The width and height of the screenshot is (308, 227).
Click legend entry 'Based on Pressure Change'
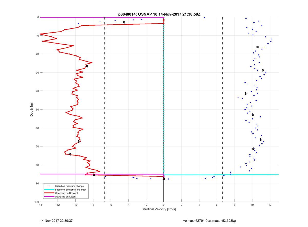click(x=69, y=186)
